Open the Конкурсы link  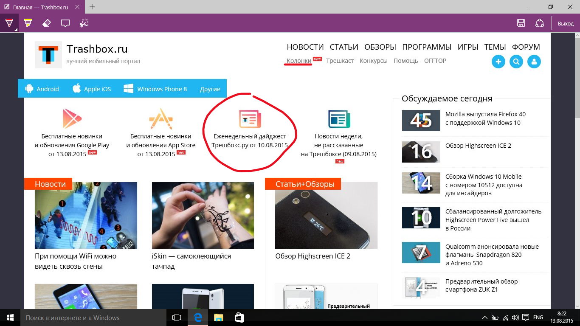[x=374, y=61]
